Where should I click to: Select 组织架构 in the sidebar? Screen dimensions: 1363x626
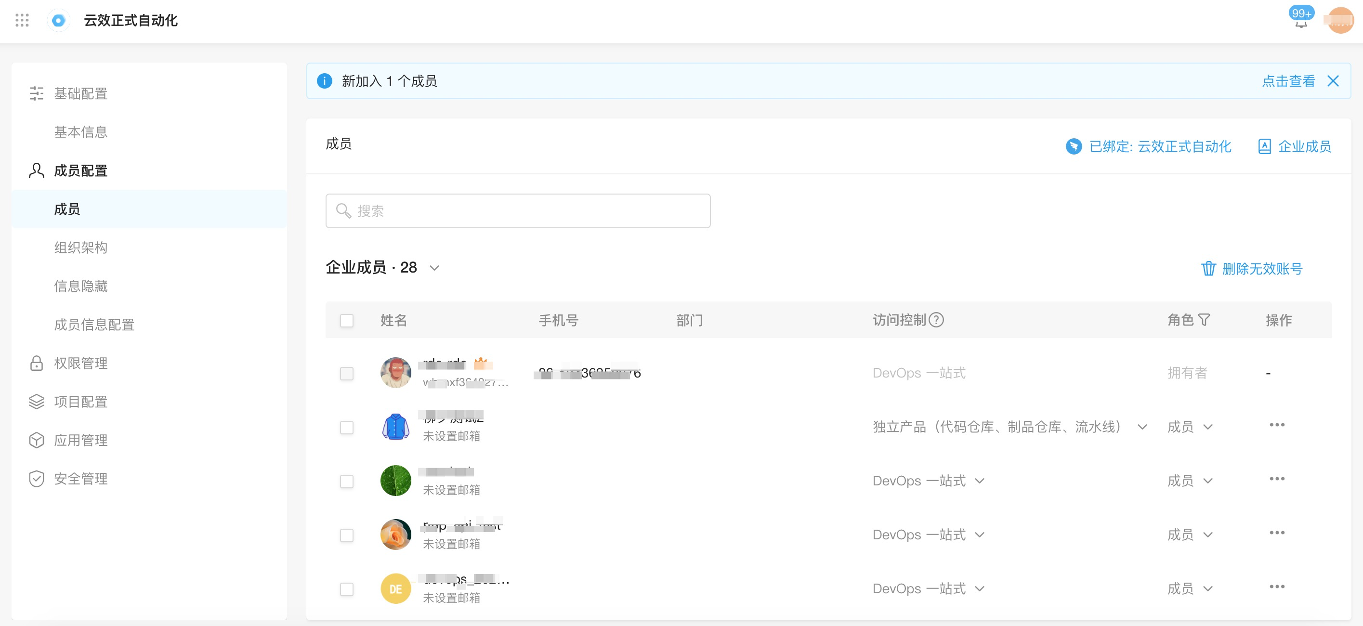click(x=80, y=247)
